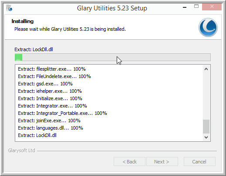Click the Glary Utilities 5.23 Setup title
The image size is (226, 176).
point(112,8)
